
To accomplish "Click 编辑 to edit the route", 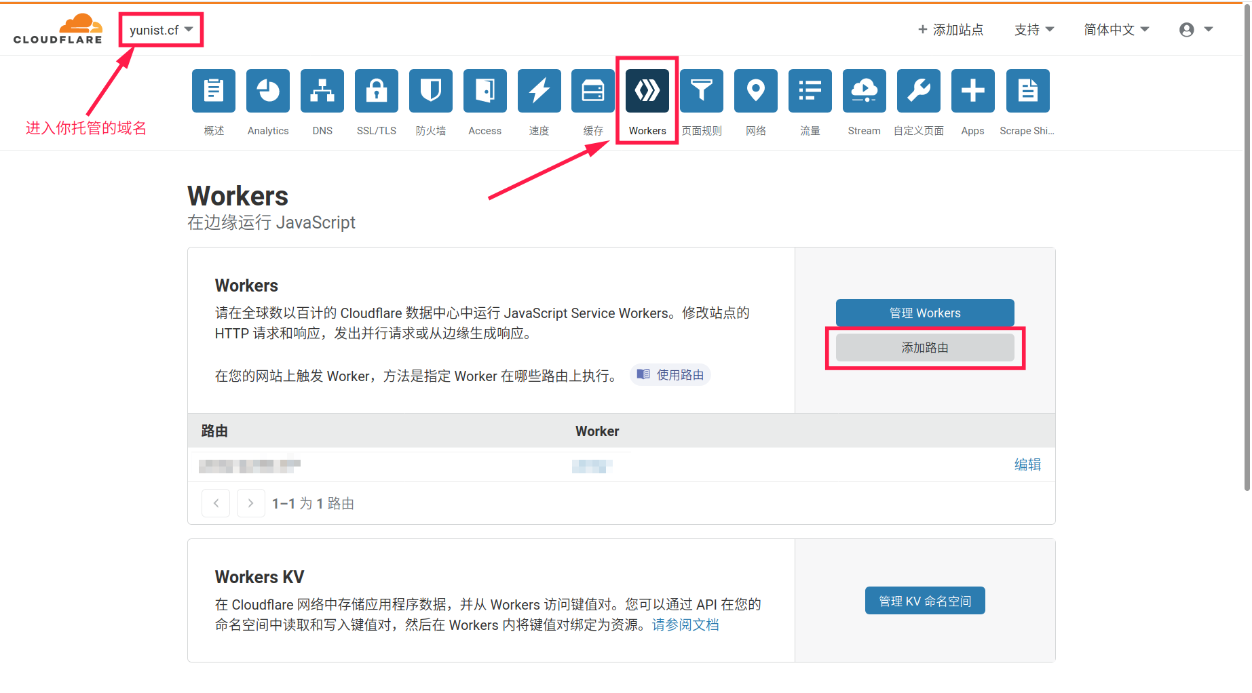I will (x=1027, y=464).
